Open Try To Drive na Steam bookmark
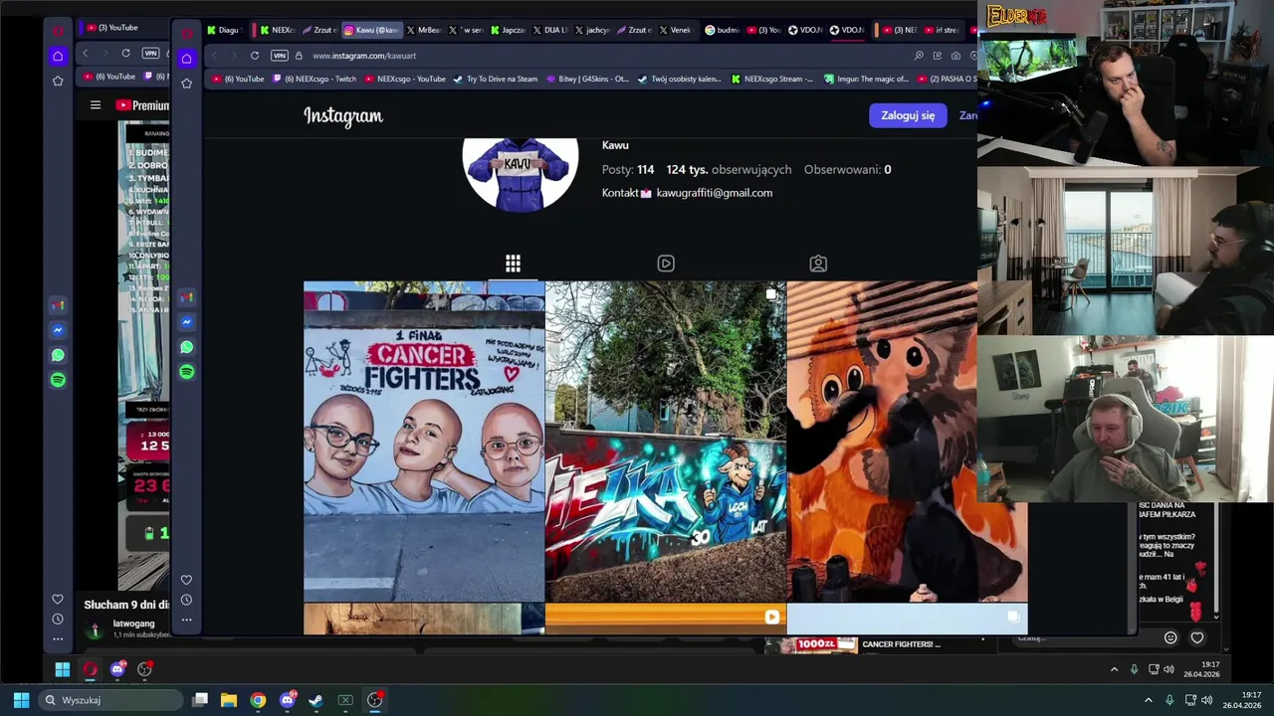The height and width of the screenshot is (716, 1274). tap(496, 79)
